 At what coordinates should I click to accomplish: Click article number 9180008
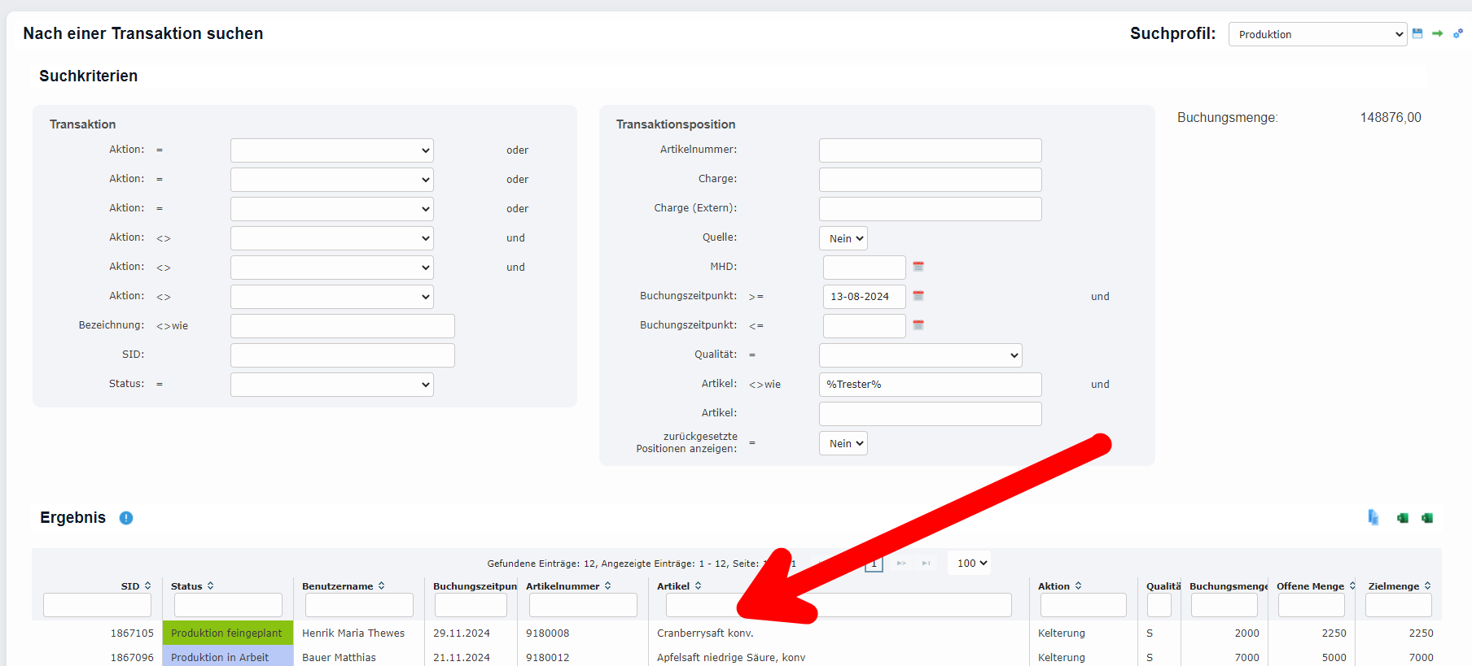click(548, 633)
